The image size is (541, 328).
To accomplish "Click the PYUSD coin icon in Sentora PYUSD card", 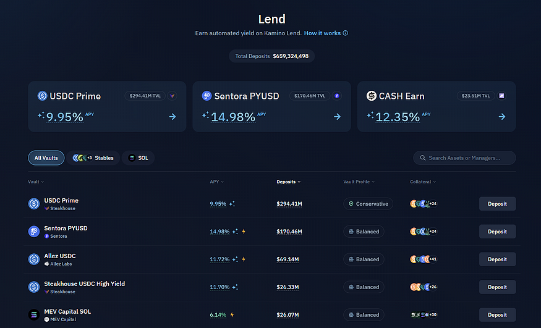I will [x=207, y=96].
